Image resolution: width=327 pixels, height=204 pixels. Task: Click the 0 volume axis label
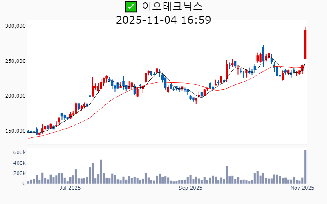pyautogui.click(x=24, y=184)
